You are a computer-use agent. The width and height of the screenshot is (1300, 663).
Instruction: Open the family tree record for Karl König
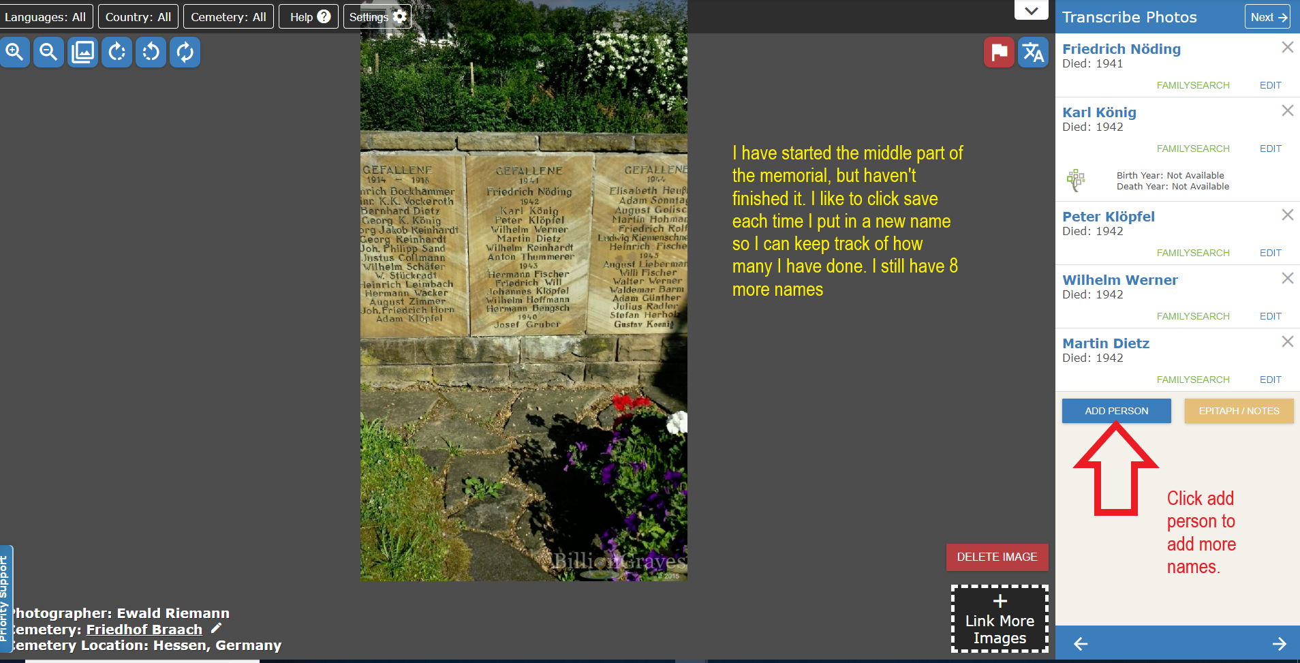(1077, 179)
